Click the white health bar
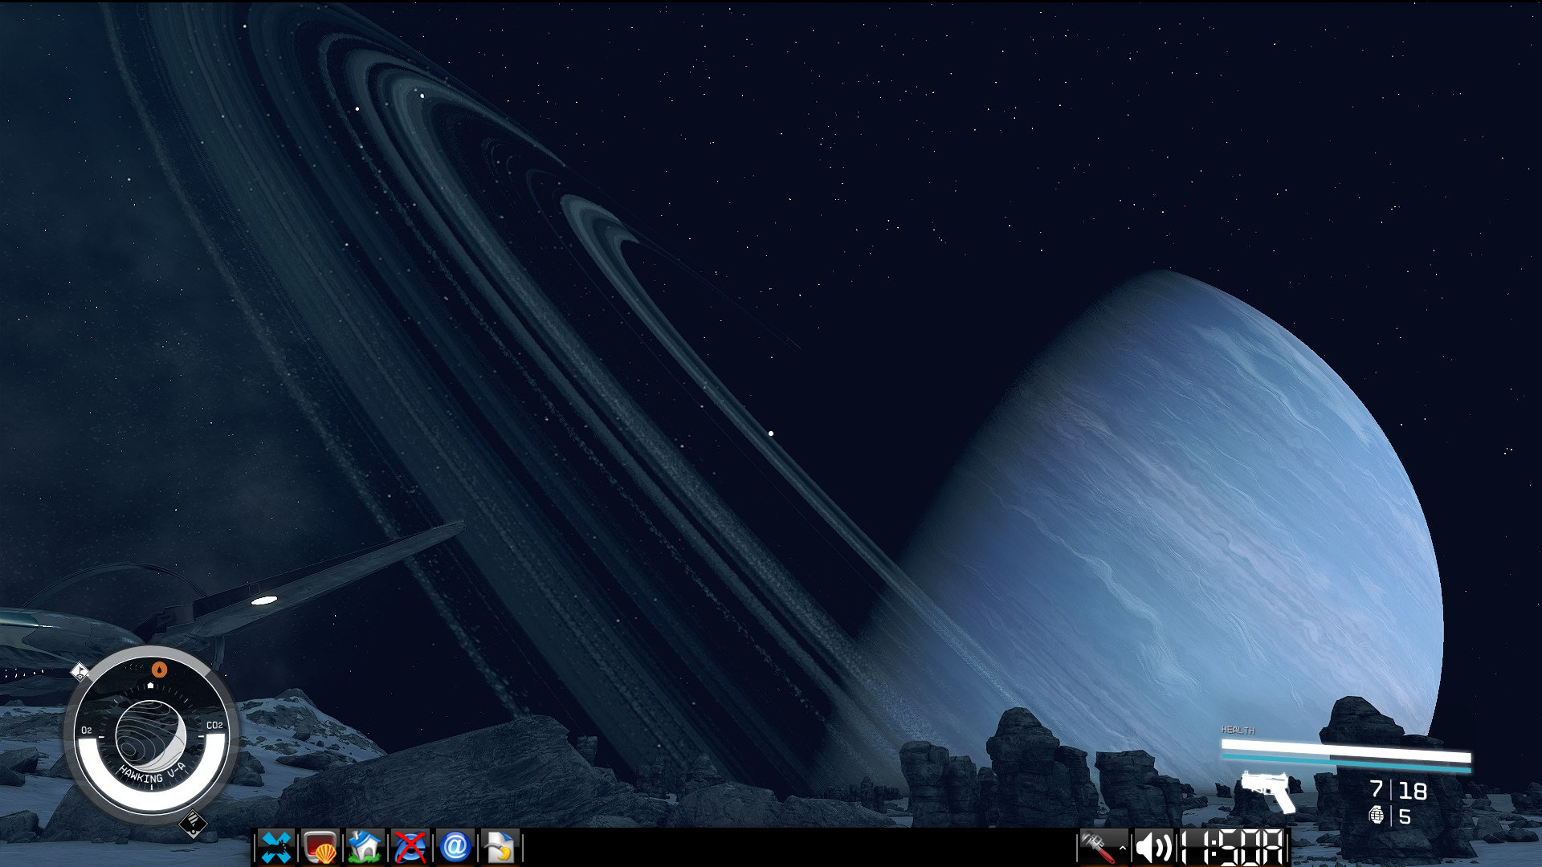 (1346, 751)
